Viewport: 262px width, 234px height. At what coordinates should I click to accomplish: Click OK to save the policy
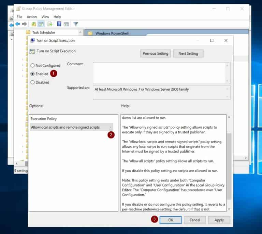click(171, 220)
